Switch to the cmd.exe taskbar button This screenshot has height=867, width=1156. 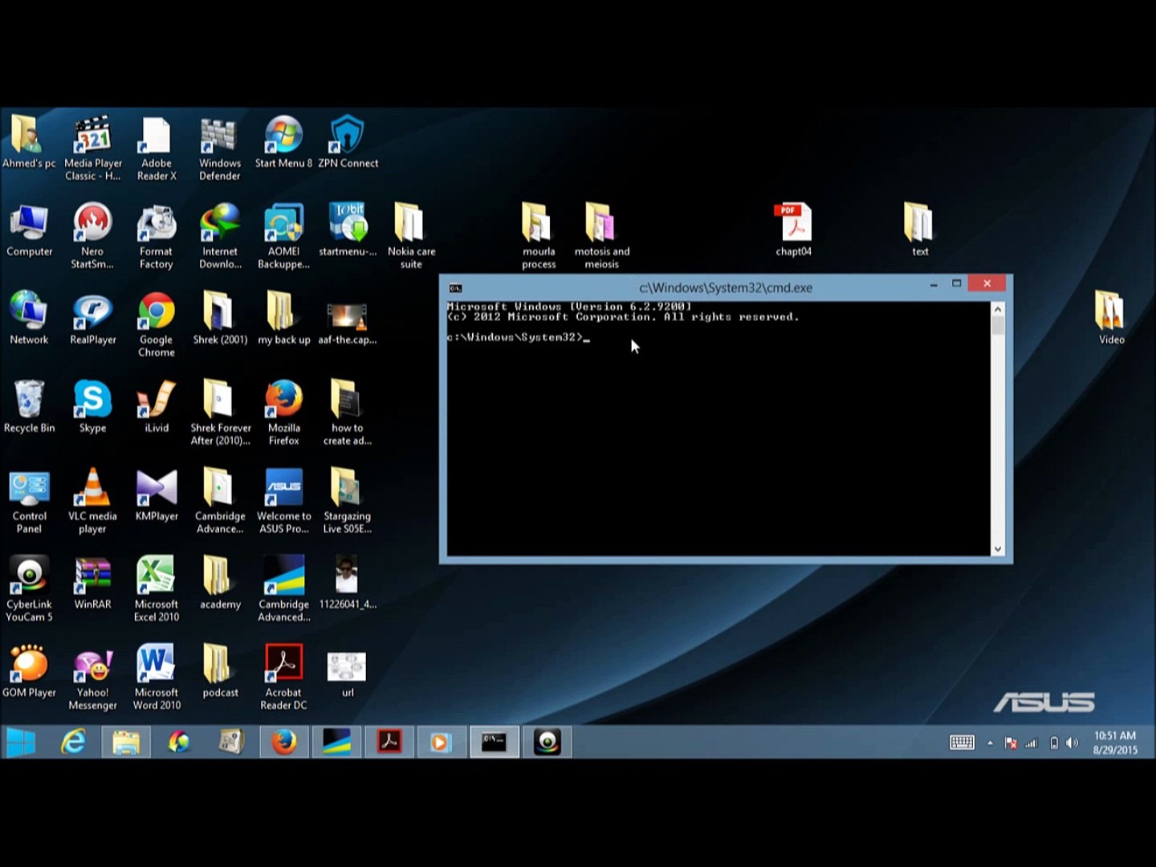tap(494, 743)
